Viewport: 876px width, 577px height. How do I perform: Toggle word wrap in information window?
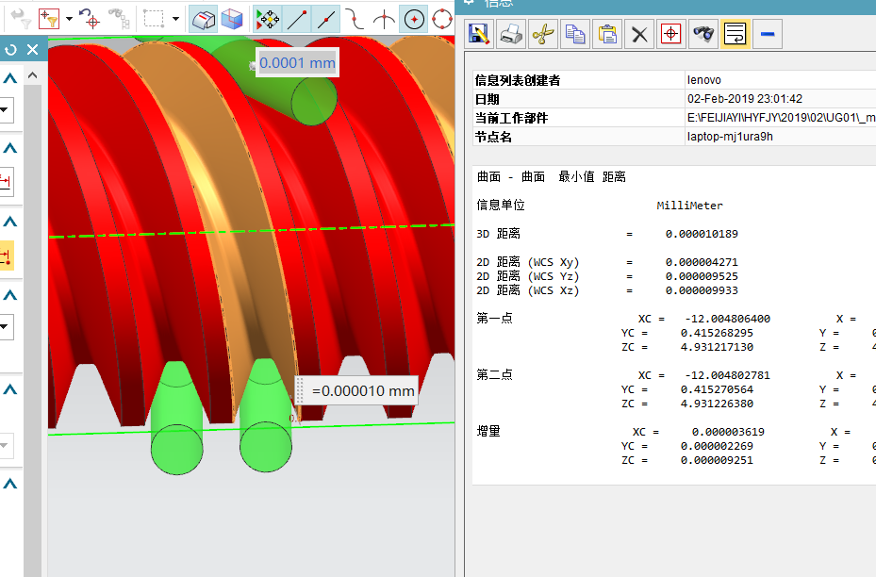(736, 34)
